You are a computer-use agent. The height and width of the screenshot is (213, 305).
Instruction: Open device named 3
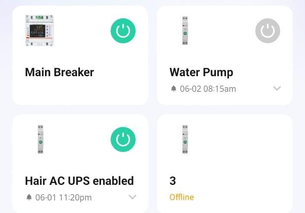click(173, 181)
